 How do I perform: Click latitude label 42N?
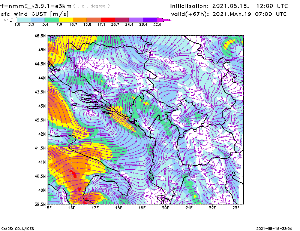click(x=42, y=134)
